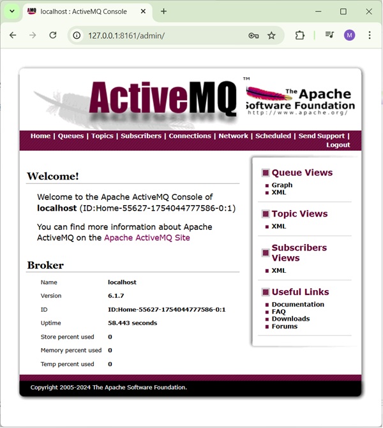Image resolution: width=383 pixels, height=428 pixels.
Task: Click the Temp percent used label
Action: point(68,364)
